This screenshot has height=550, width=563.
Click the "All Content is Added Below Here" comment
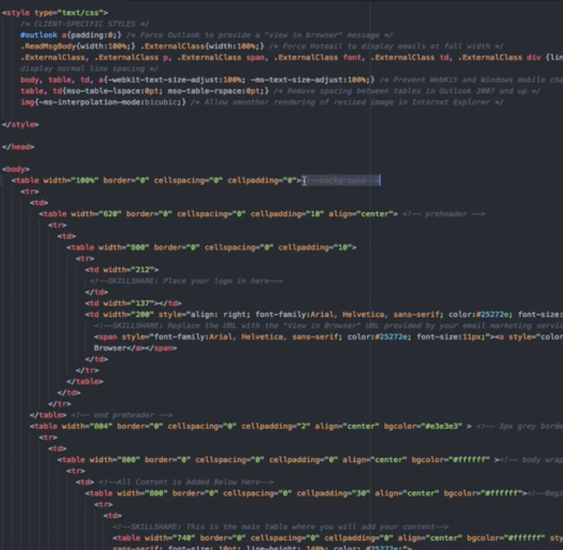click(186, 482)
